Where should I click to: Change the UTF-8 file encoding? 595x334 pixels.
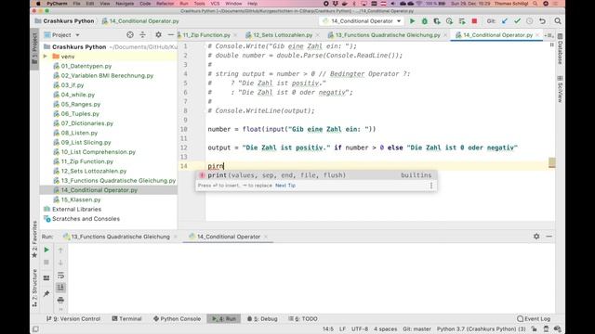pos(360,329)
